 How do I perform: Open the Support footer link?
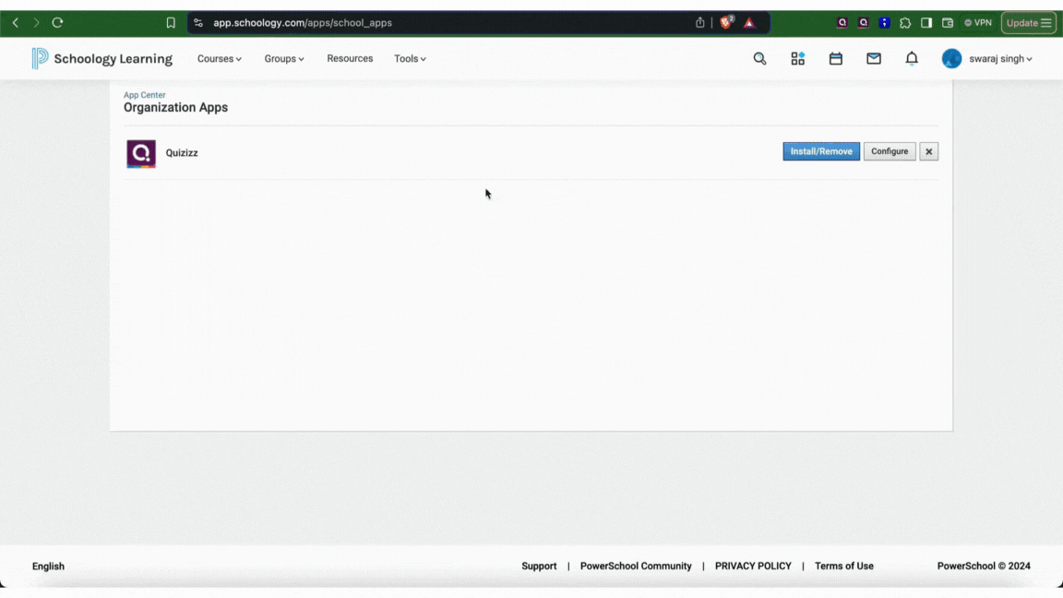(x=539, y=566)
